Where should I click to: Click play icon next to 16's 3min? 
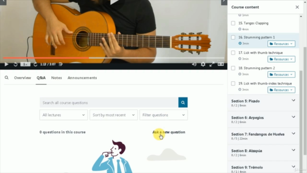240,43
